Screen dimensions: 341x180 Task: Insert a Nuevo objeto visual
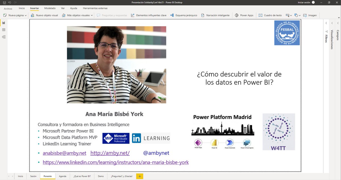point(44,15)
